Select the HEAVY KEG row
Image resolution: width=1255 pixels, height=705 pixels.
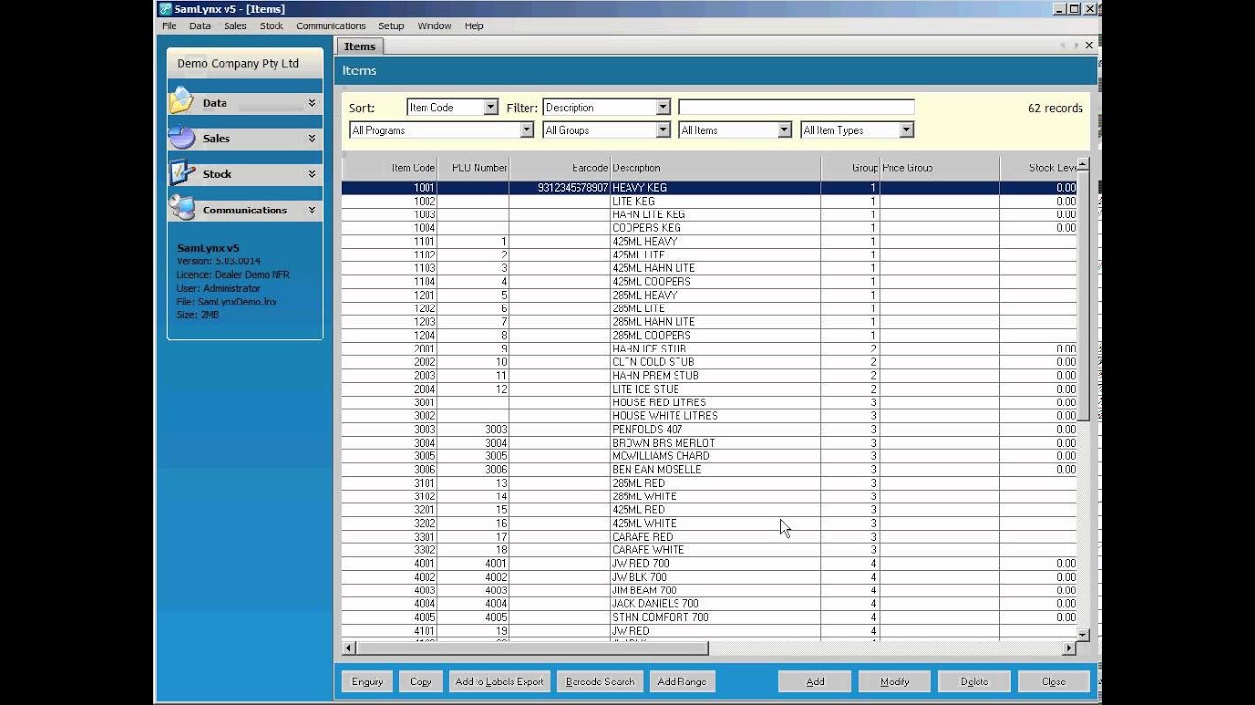709,187
